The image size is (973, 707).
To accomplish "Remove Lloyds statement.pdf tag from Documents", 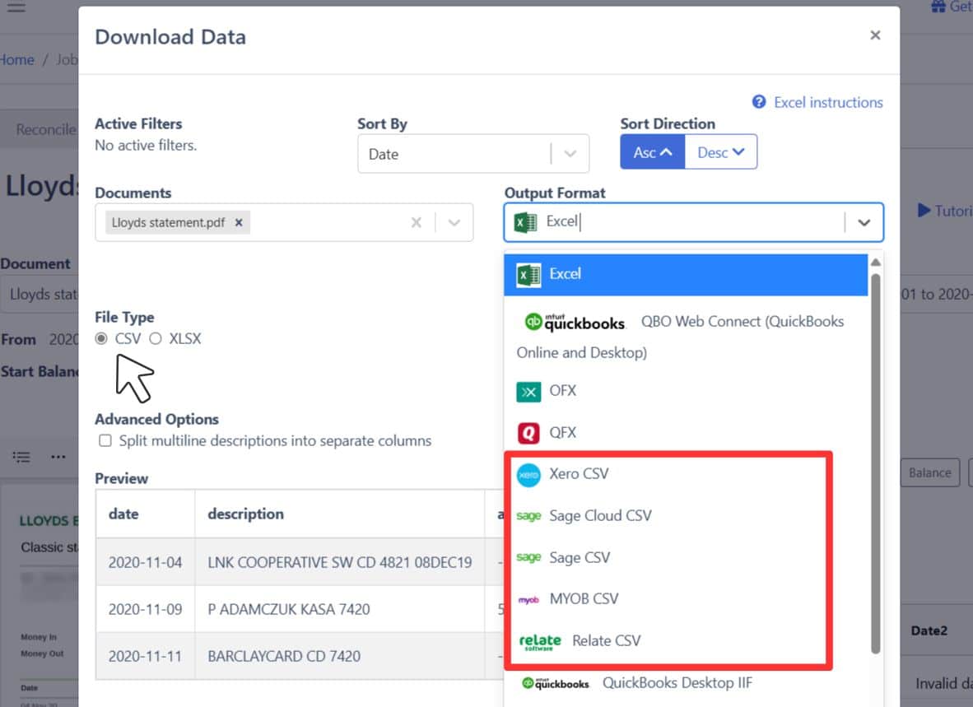I will point(238,223).
